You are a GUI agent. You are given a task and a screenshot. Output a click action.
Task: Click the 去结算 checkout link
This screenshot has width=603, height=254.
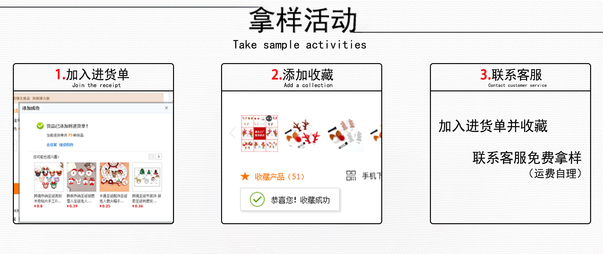[x=52, y=145]
